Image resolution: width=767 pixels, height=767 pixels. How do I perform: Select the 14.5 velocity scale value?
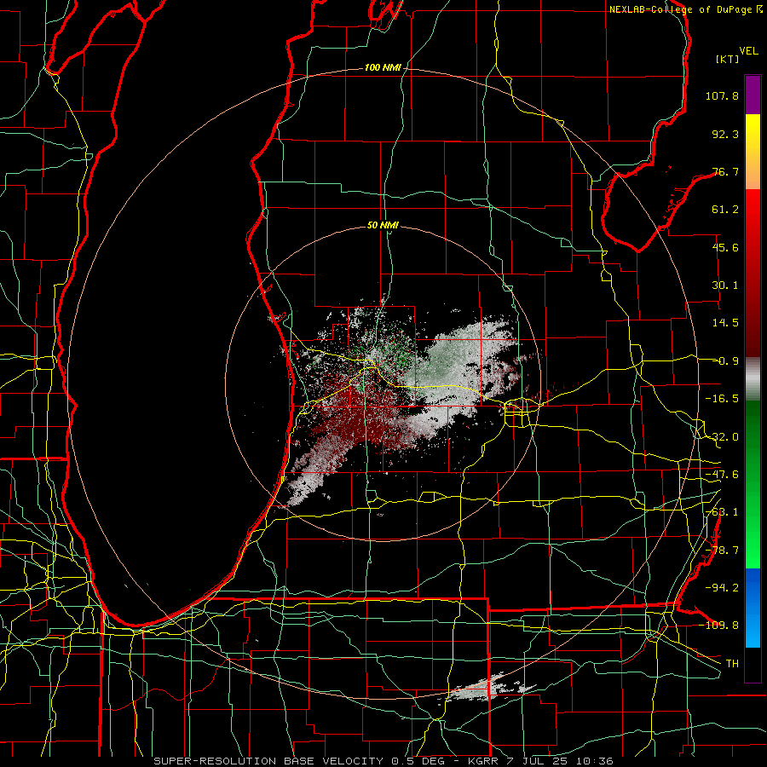725,323
